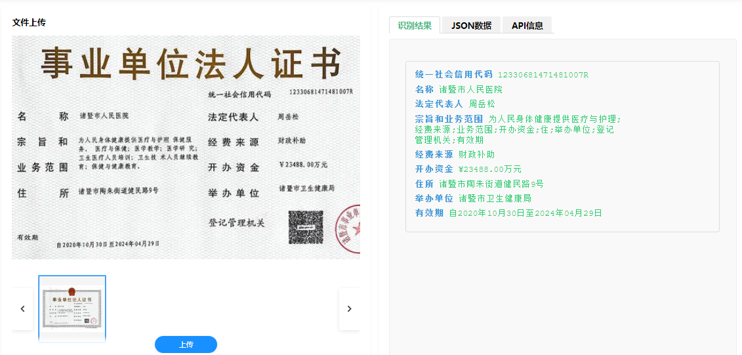Click the 事业单位法人证书 title in the image
This screenshot has width=742, height=355.
point(190,64)
